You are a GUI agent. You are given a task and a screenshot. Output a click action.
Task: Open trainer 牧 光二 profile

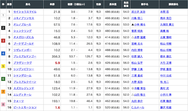(164, 82)
